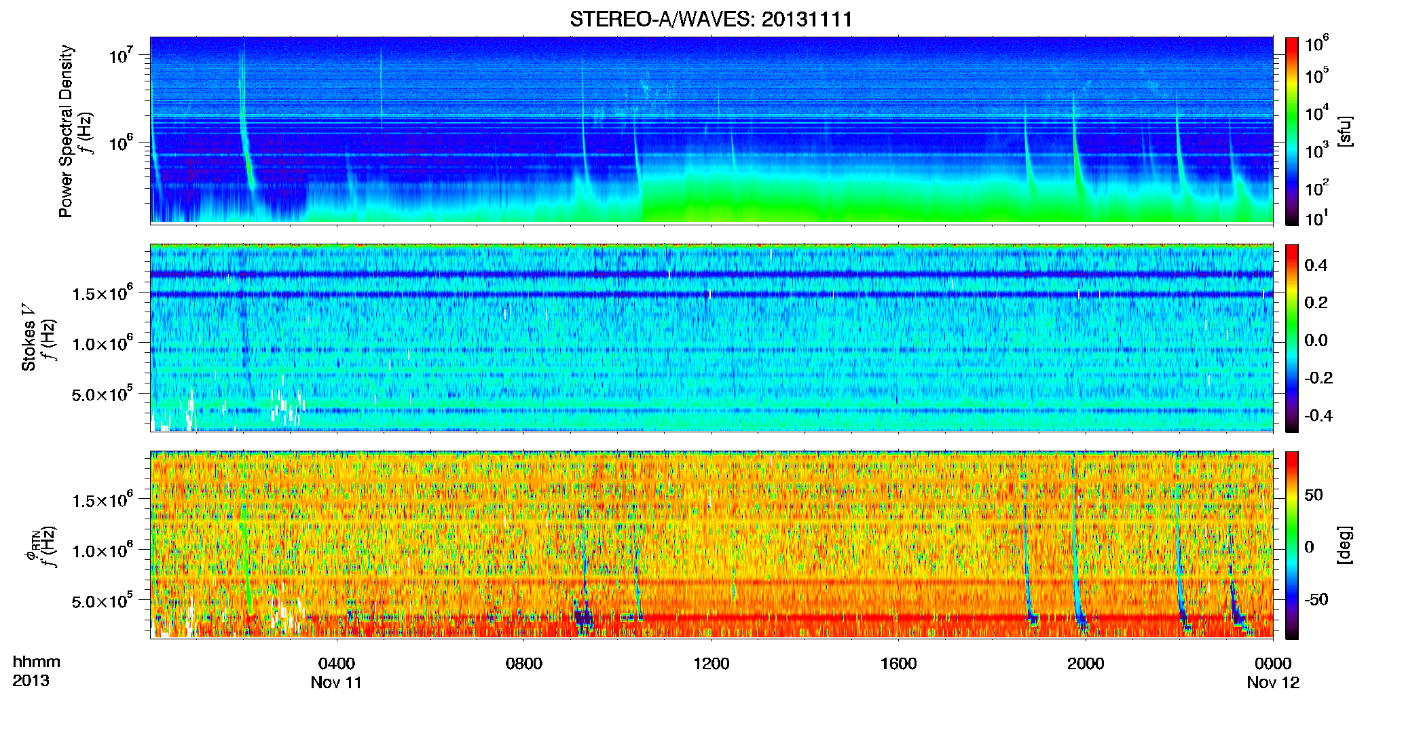Click the 10^6 label beside the sfu color bar
Screen dimensions: 1423x733
1317,44
